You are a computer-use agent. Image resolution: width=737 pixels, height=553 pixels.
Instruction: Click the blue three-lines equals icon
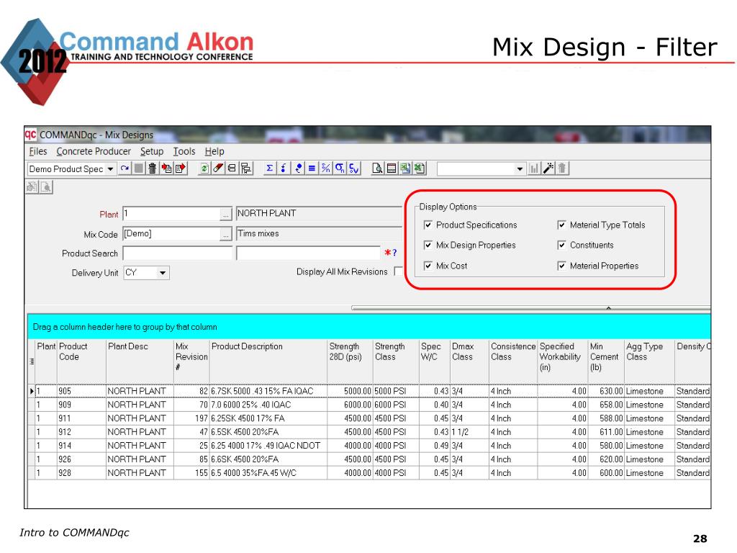click(x=312, y=168)
